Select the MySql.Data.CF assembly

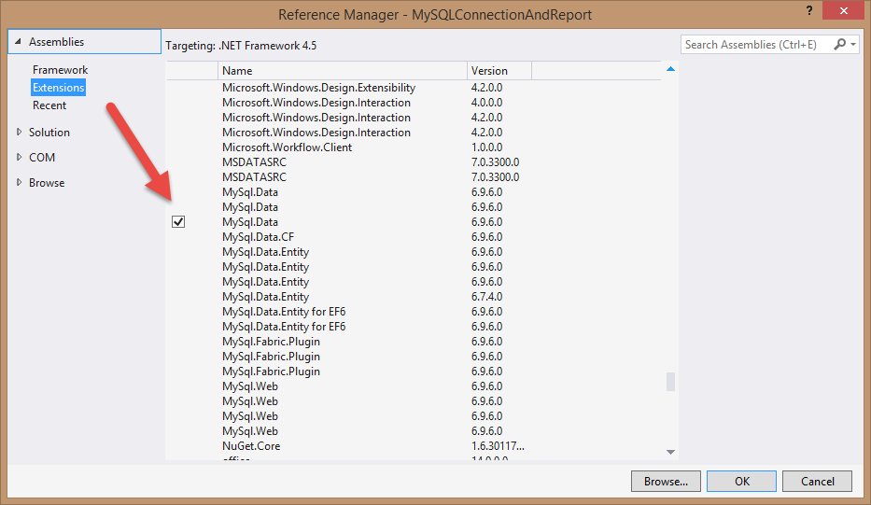pyautogui.click(x=414, y=237)
